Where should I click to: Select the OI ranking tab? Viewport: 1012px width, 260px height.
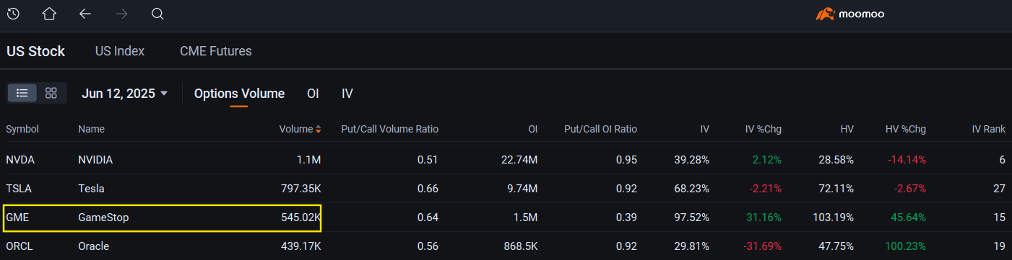click(x=313, y=94)
